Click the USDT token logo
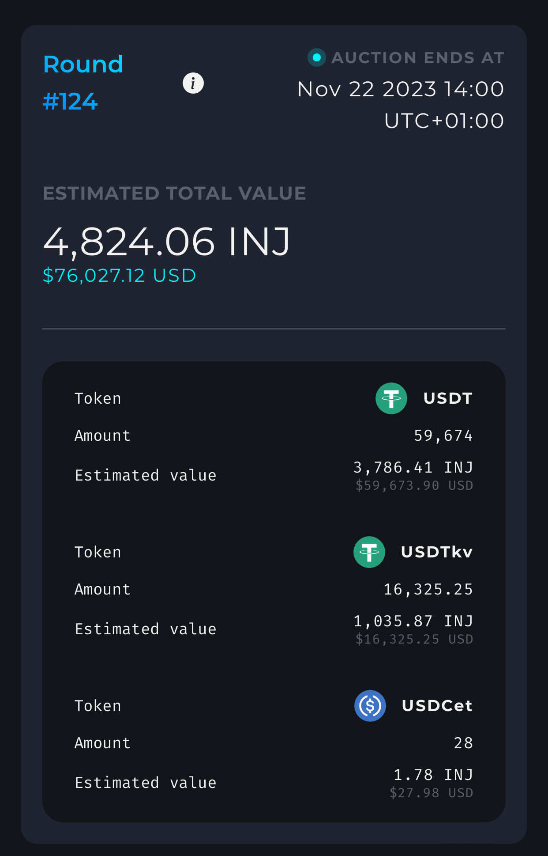The height and width of the screenshot is (856, 548). click(391, 398)
